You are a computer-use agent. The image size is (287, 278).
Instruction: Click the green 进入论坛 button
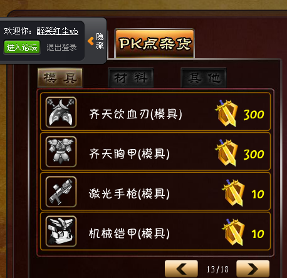[22, 48]
